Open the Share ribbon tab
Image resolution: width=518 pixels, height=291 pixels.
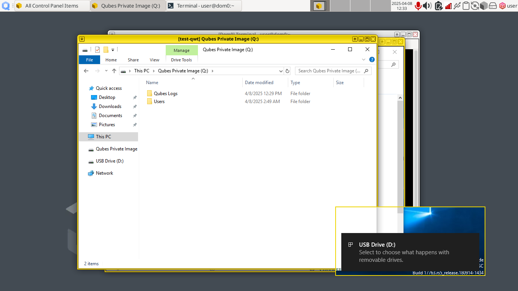[133, 60]
